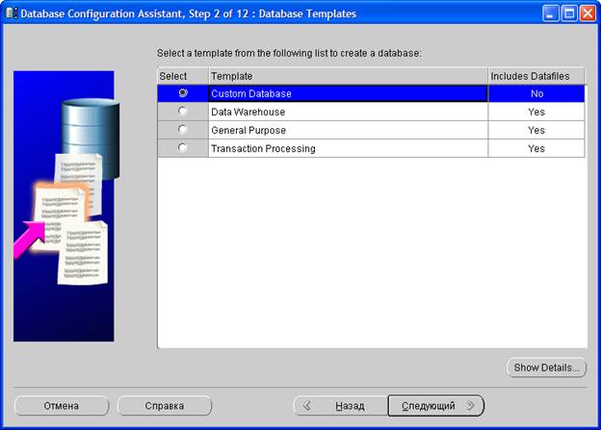Screen dimensions: 601x430
Task: Pick the Transaction Processing radio button
Action: pyautogui.click(x=183, y=148)
